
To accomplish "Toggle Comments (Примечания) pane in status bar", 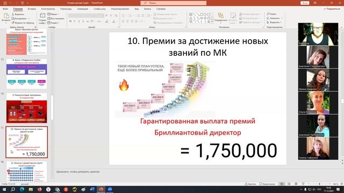I will tap(267, 184).
